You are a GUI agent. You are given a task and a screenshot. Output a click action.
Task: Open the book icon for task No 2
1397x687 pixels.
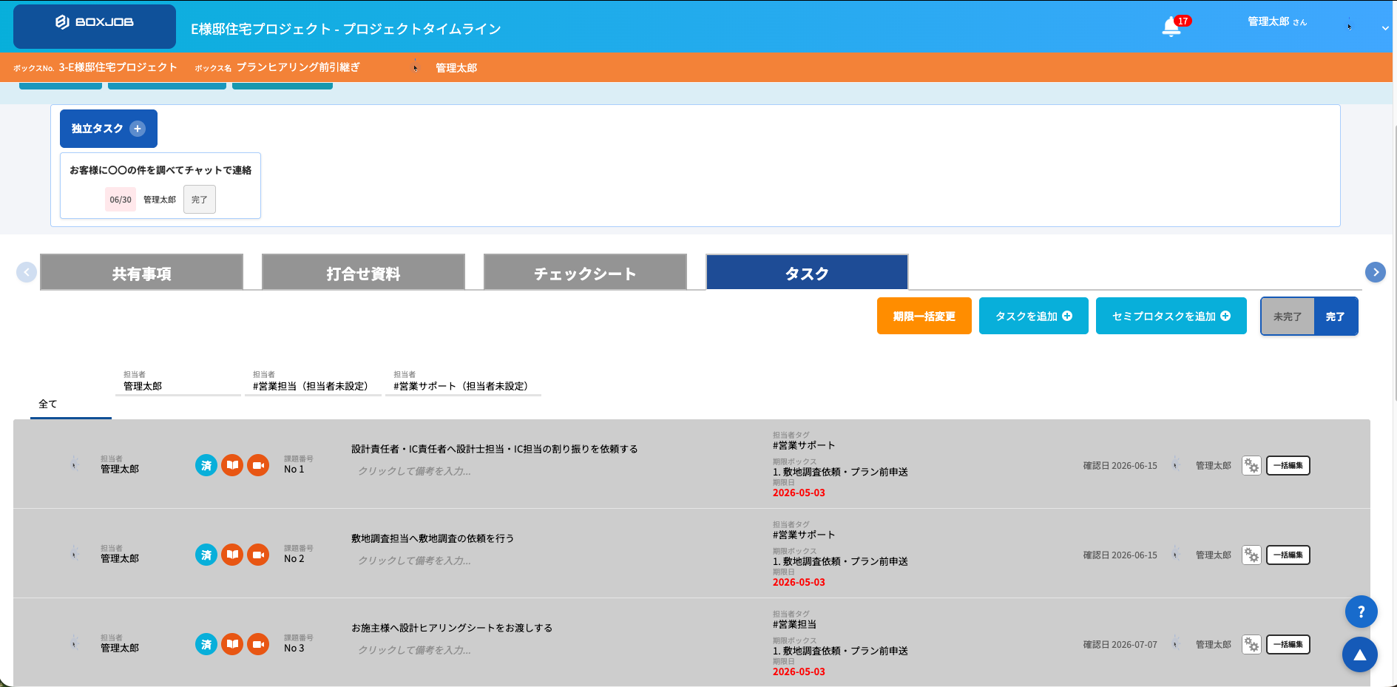tap(232, 555)
